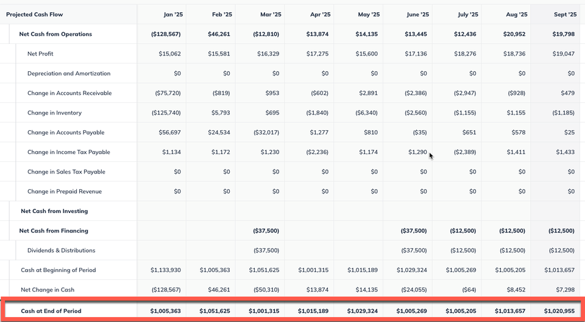Select the Cash at End of Period label
The image size is (585, 322).
point(51,311)
